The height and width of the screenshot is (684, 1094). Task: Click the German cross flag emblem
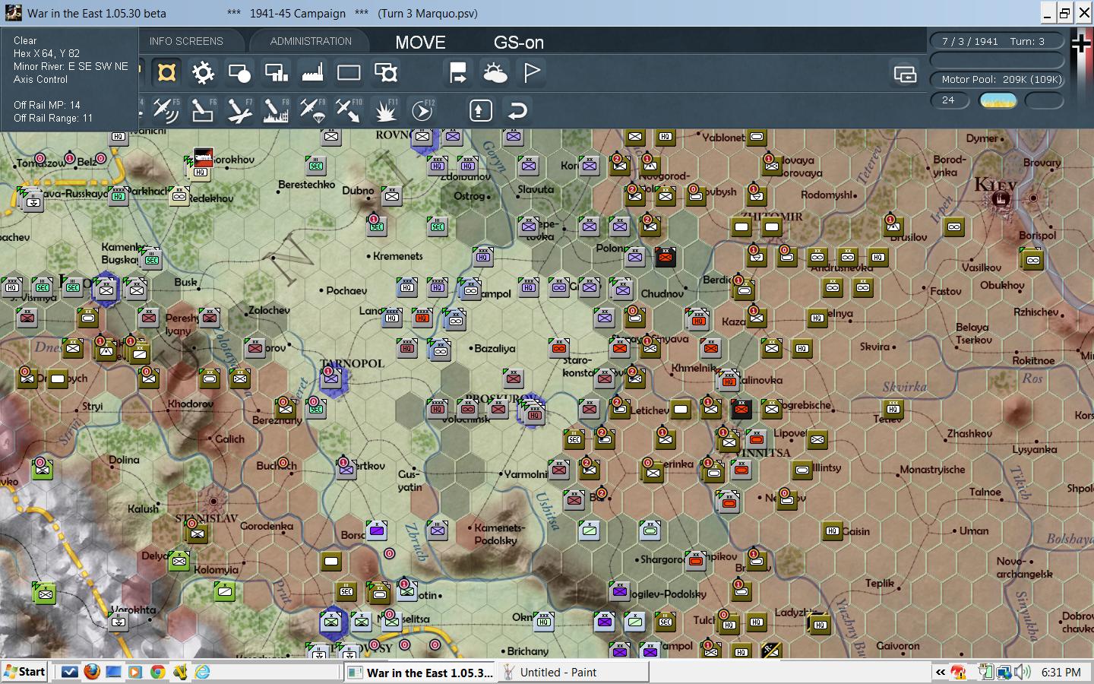coord(1080,43)
